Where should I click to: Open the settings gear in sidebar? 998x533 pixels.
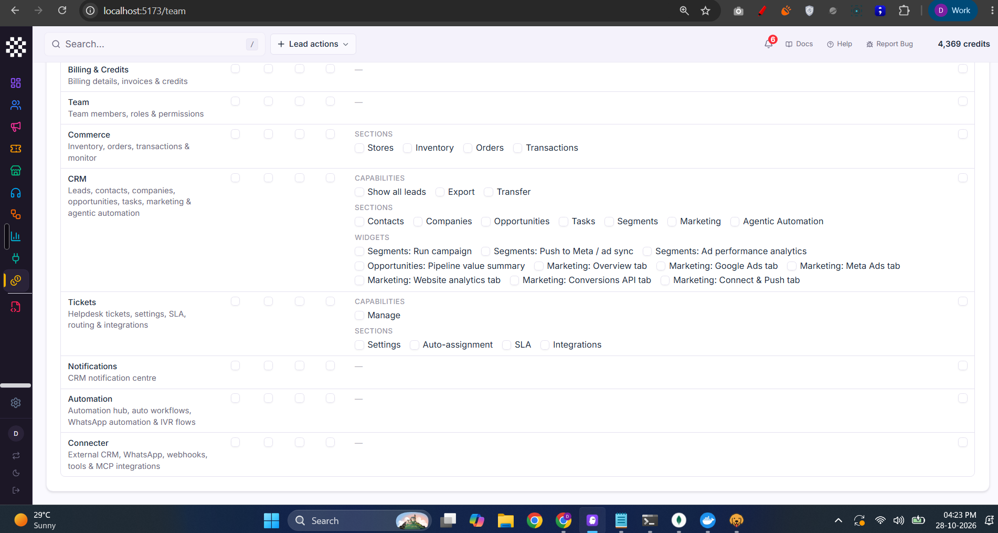tap(16, 403)
